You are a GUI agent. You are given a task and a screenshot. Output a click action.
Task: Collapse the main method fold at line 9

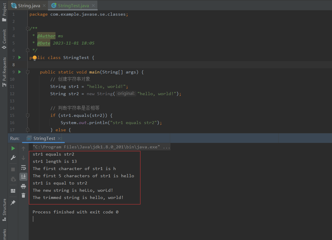click(27, 72)
